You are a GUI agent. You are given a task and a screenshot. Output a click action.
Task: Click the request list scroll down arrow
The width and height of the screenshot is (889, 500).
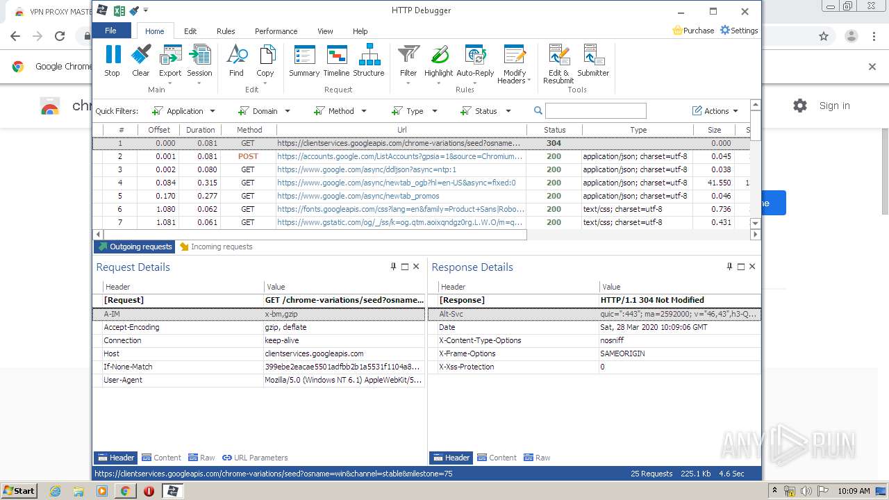pos(756,224)
